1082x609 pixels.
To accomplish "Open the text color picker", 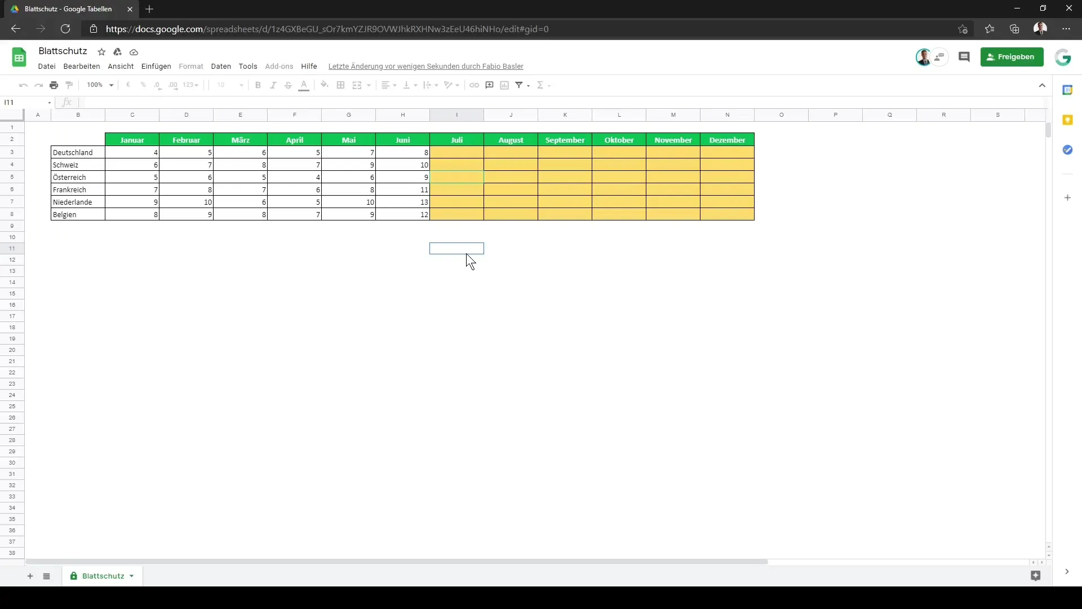I will (x=303, y=85).
